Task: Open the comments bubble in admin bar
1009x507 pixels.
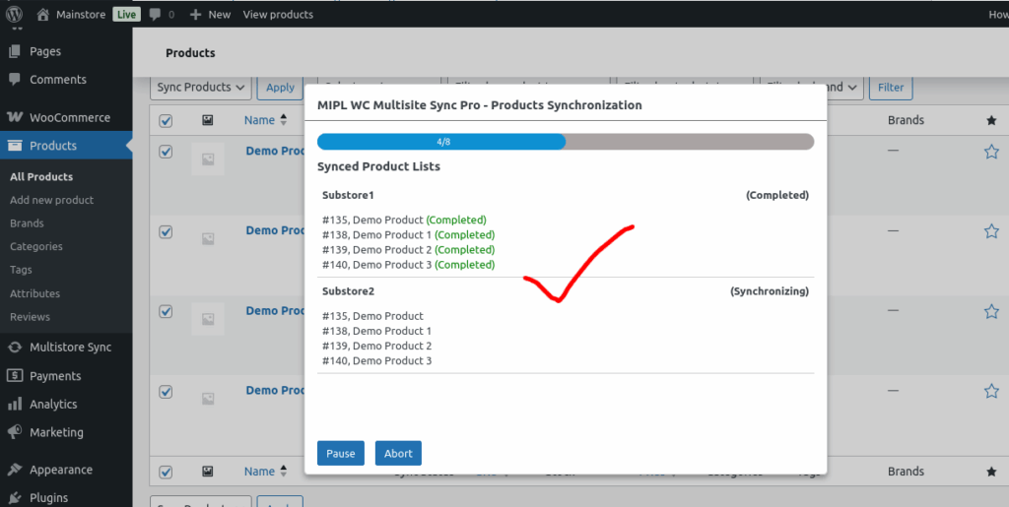Action: (155, 14)
